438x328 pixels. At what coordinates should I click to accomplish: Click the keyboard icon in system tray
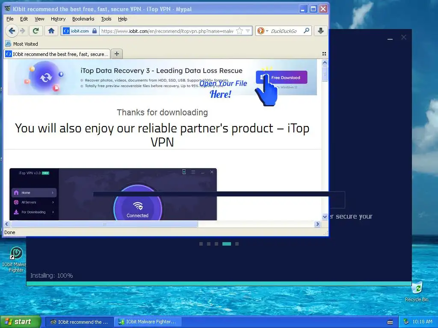tap(390, 322)
